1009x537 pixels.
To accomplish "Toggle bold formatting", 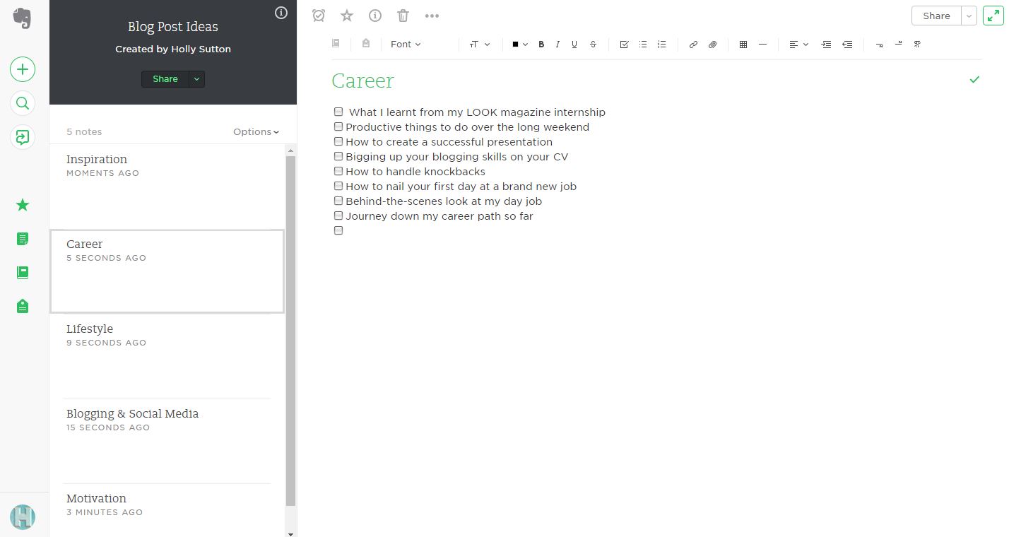I will coord(541,45).
